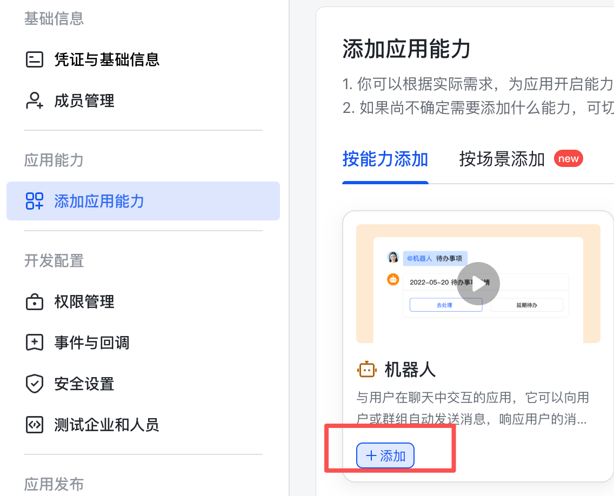
Task: Click 延期待办 button in the preview
Action: click(x=526, y=305)
